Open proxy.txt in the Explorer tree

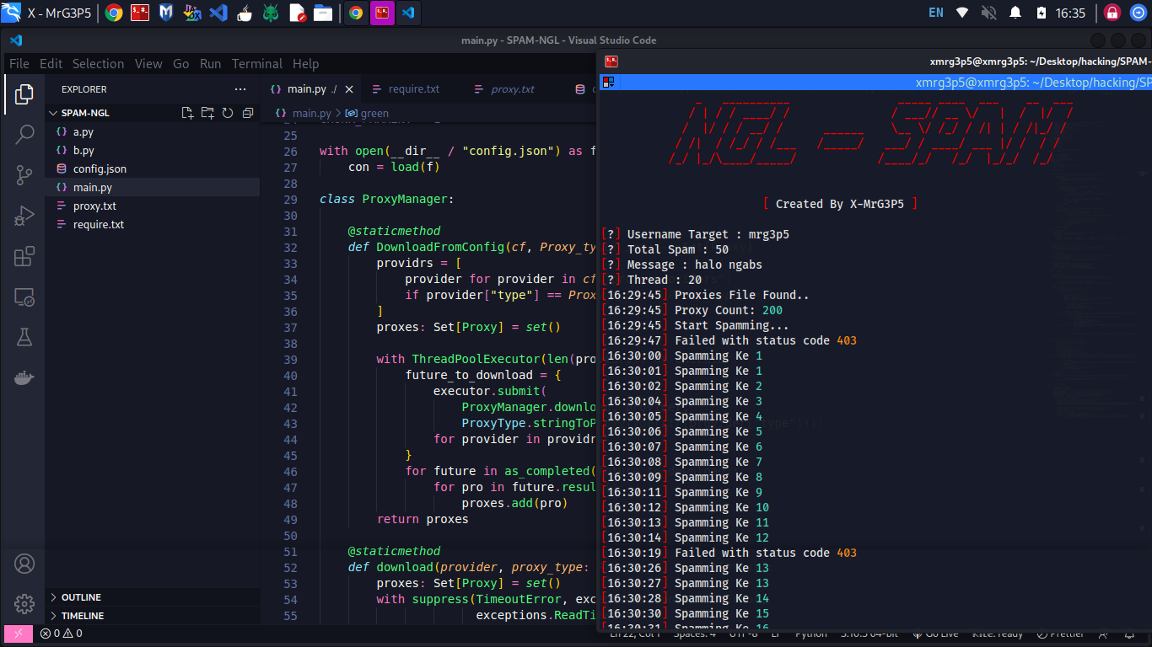(x=152, y=206)
